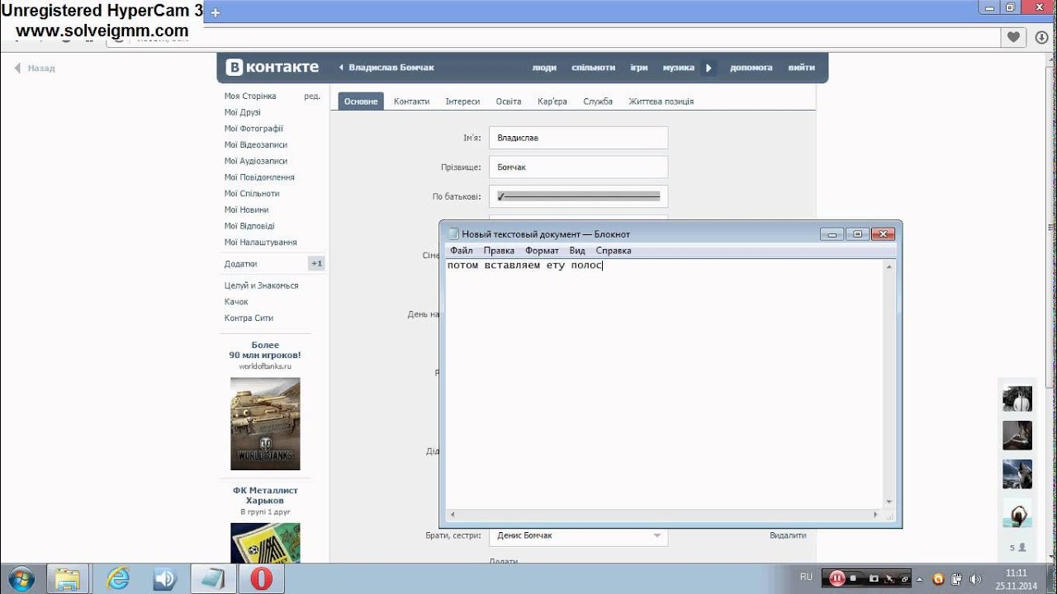1057x594 pixels.
Task: Click the orange tray icon
Action: point(939,578)
